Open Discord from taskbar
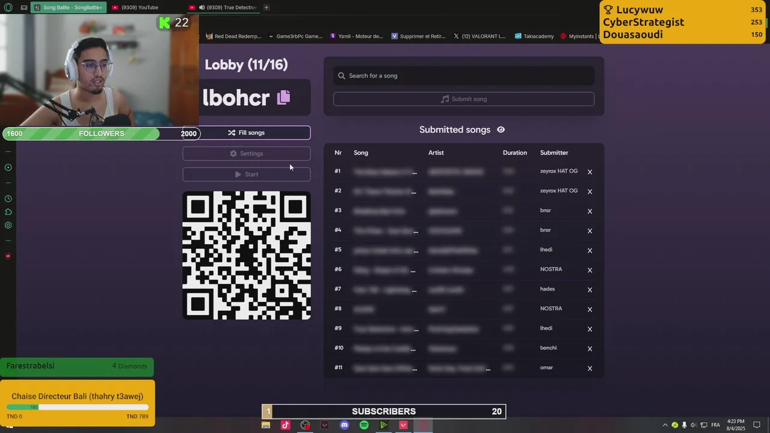Image resolution: width=770 pixels, height=433 pixels. pyautogui.click(x=344, y=425)
